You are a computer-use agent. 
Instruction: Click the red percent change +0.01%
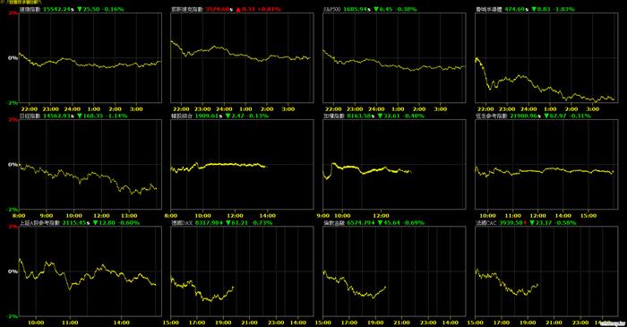(271, 9)
